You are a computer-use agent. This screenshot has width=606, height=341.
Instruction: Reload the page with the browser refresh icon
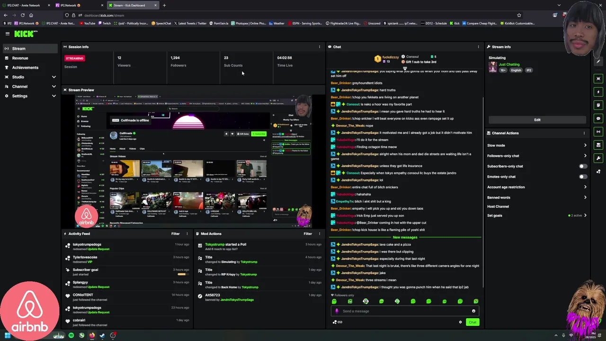click(22, 15)
